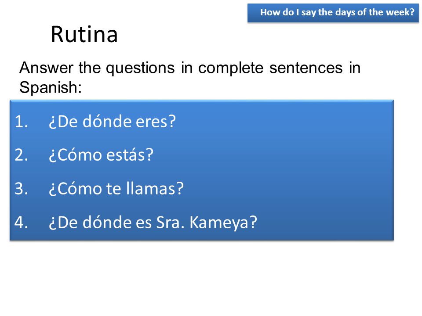Click the list number 2 marker
Screen dimensions: 422x316
click(x=21, y=155)
